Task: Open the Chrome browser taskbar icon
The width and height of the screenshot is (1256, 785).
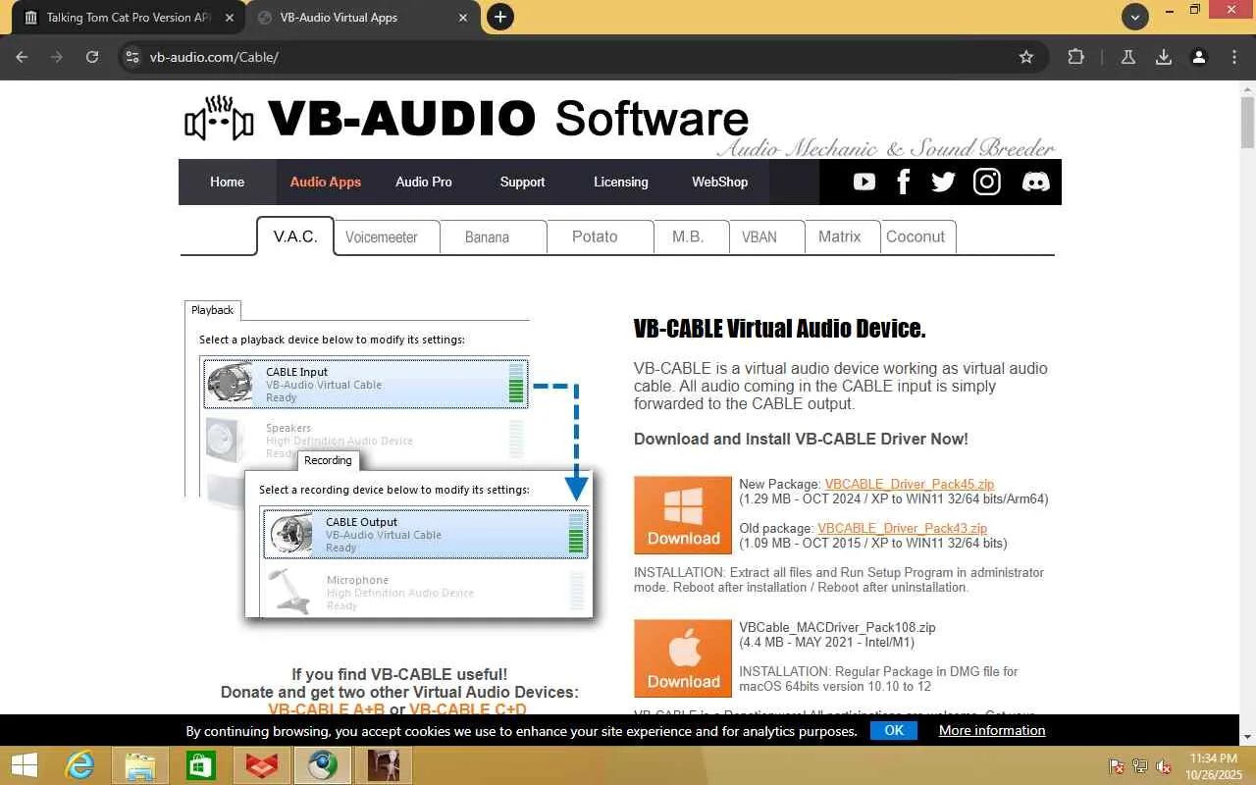Action: 323,765
